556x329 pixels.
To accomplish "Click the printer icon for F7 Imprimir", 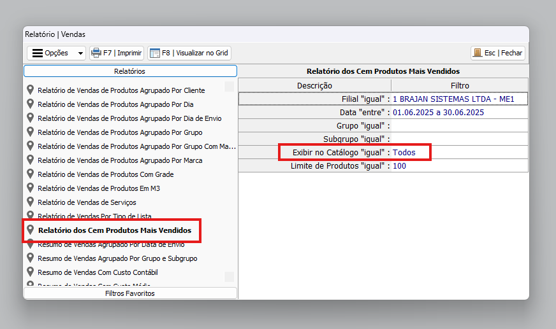I will pos(96,53).
